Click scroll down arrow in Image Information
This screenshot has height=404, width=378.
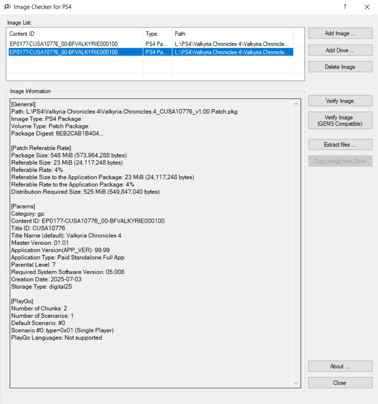pos(296,383)
